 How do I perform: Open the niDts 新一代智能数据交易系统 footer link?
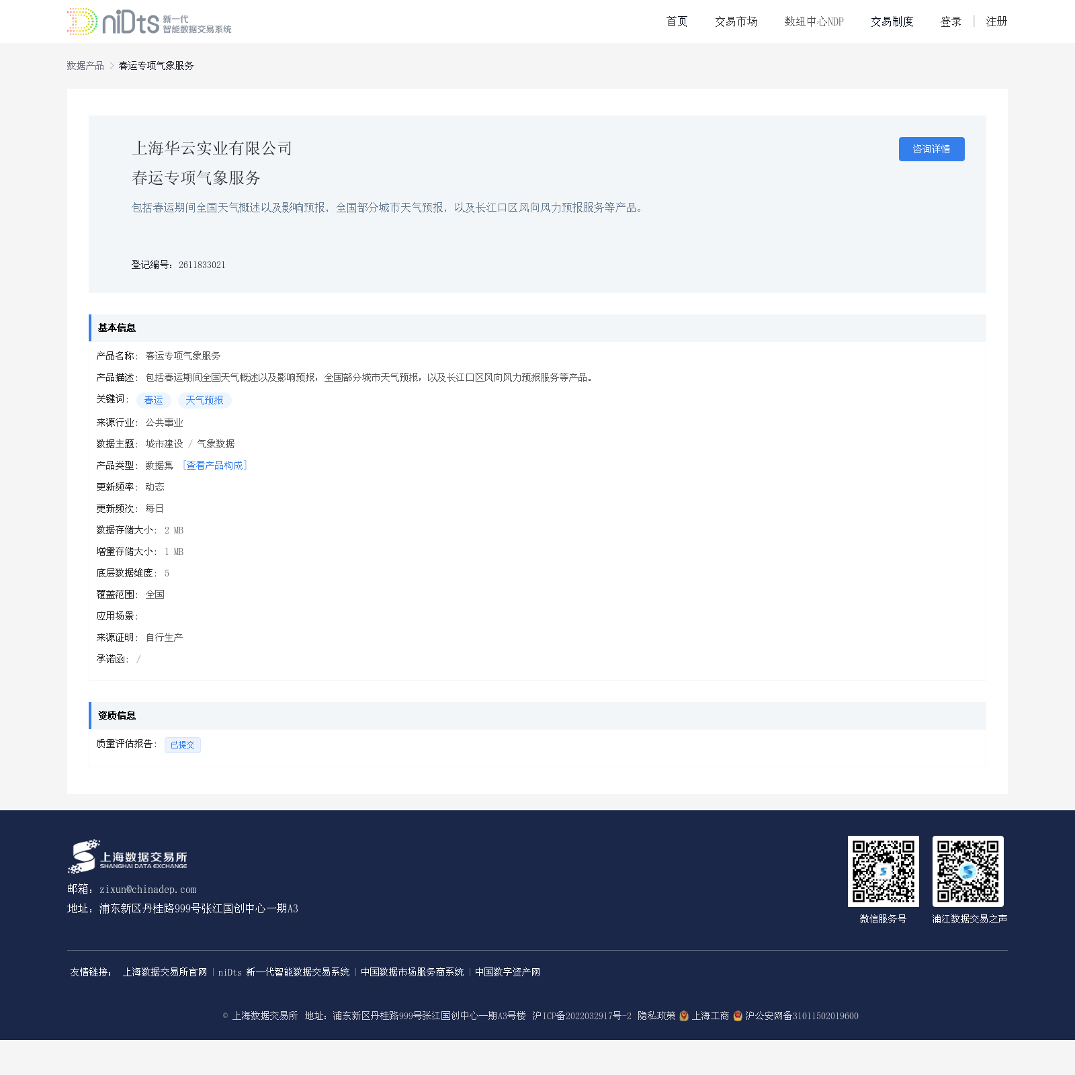[x=284, y=972]
